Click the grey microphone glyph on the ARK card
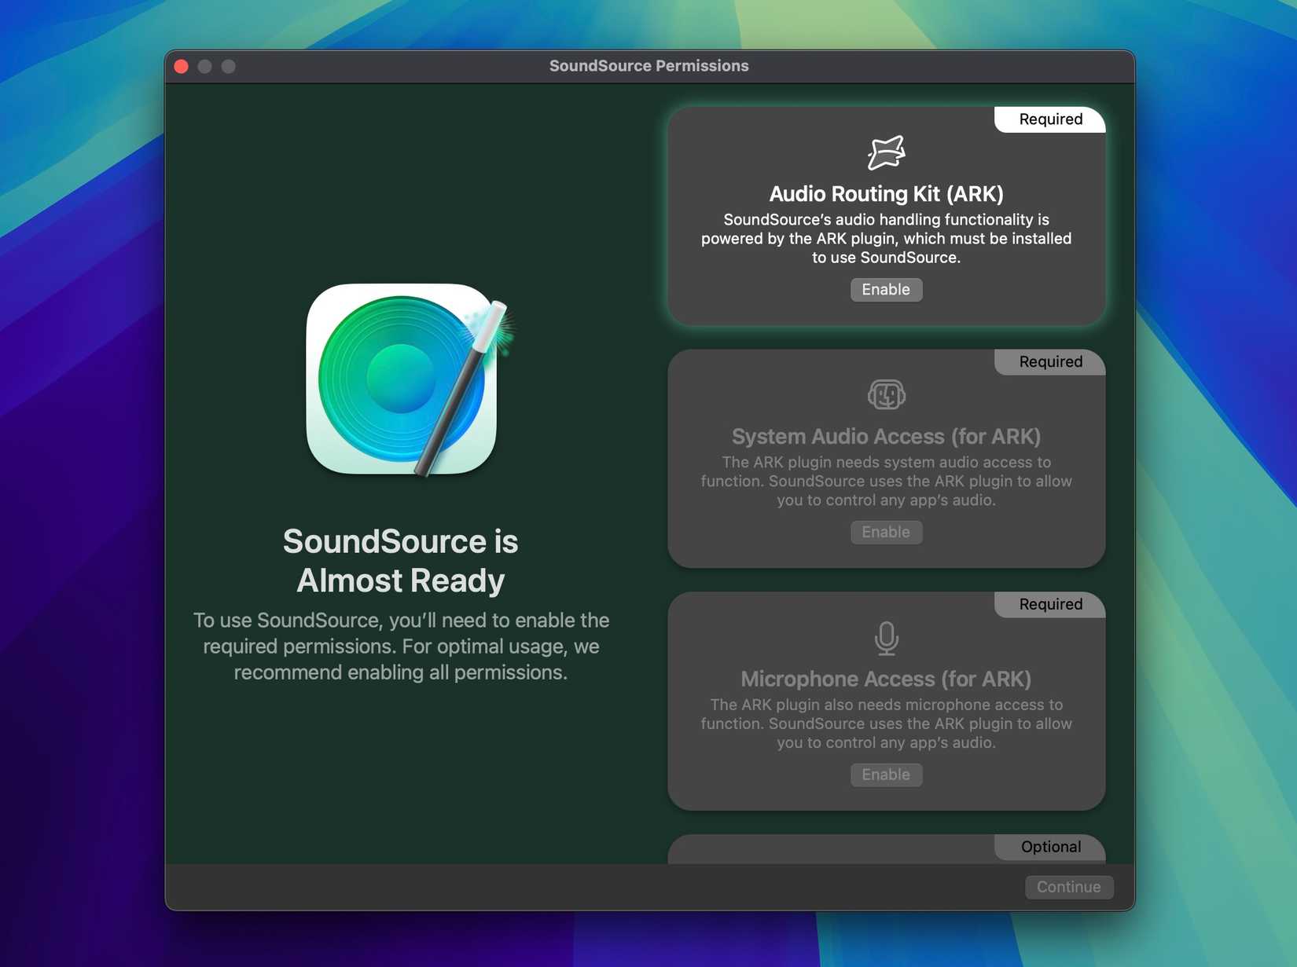This screenshot has width=1297, height=967. (886, 638)
